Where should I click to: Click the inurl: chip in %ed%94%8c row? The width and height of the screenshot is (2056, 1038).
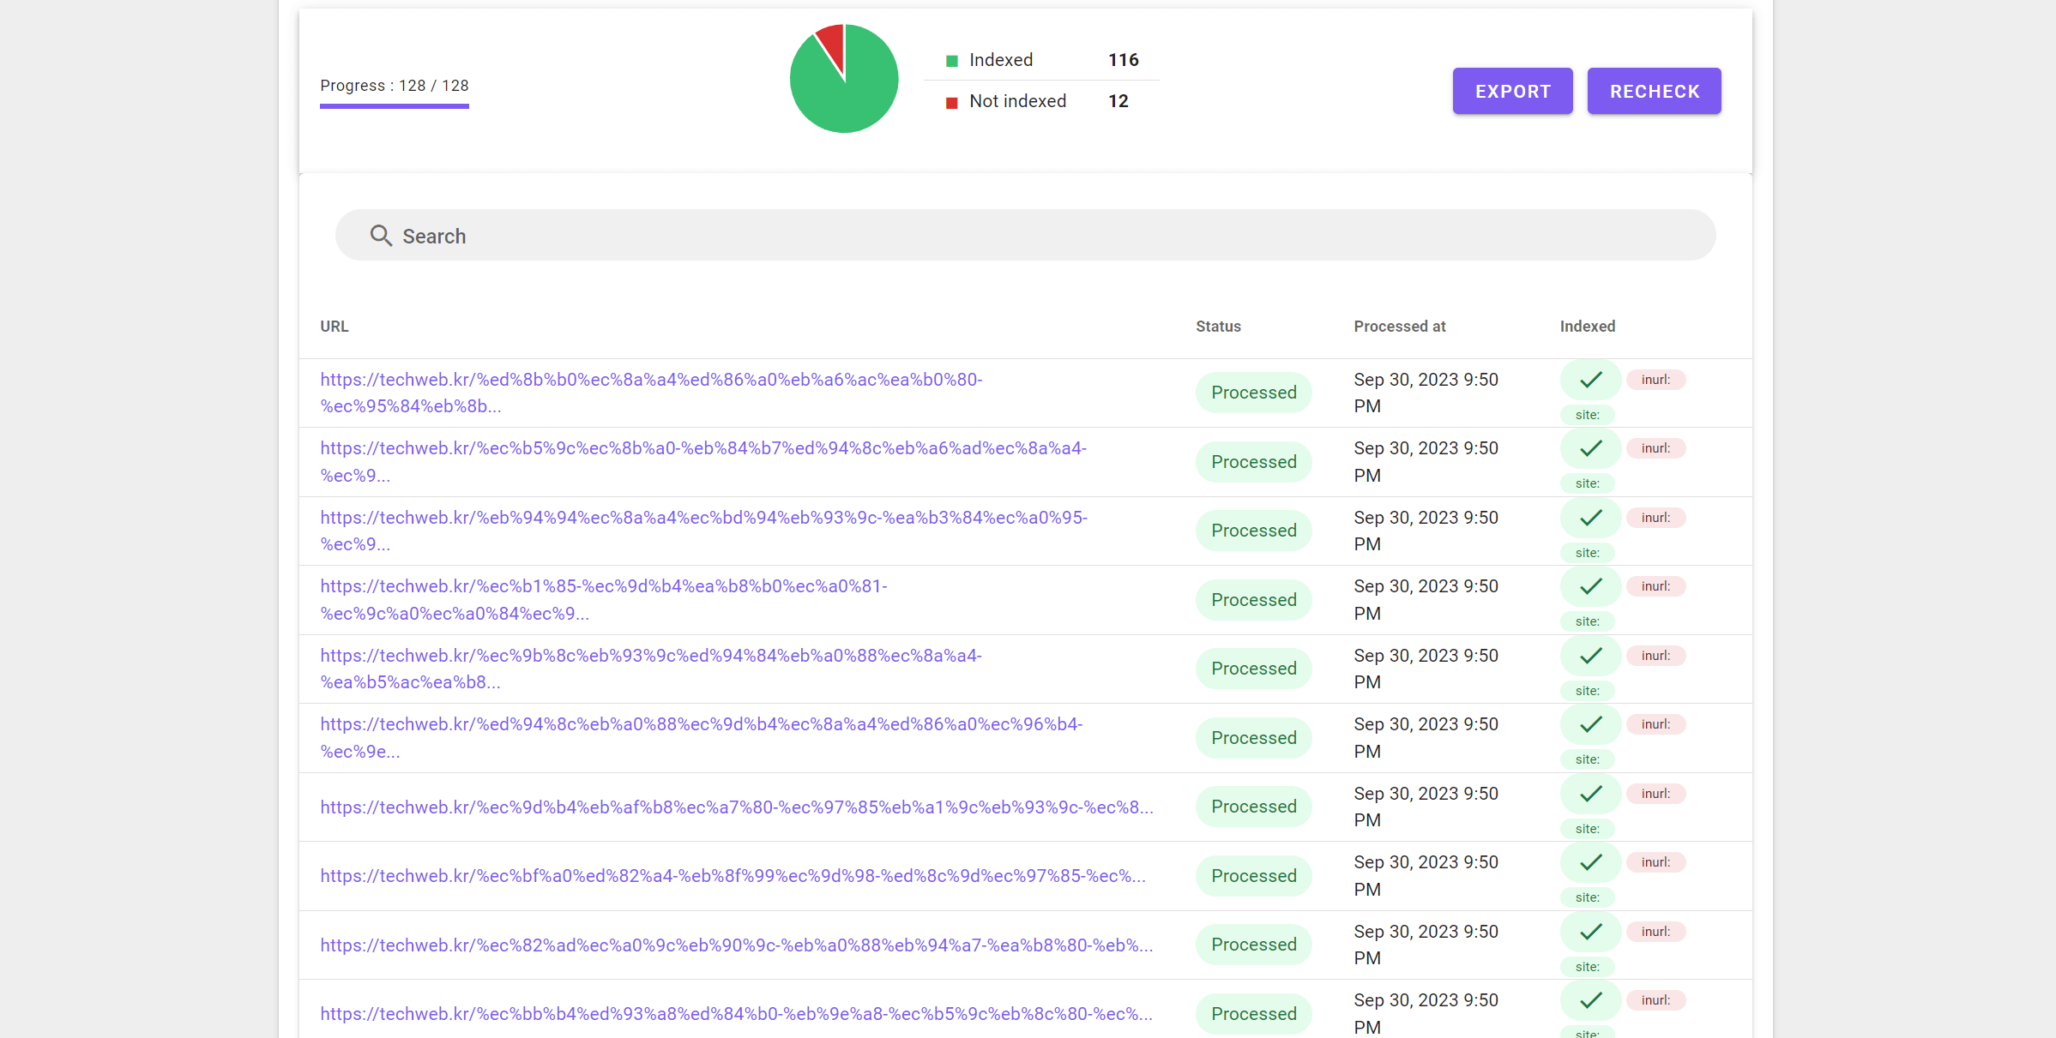pos(1655,724)
